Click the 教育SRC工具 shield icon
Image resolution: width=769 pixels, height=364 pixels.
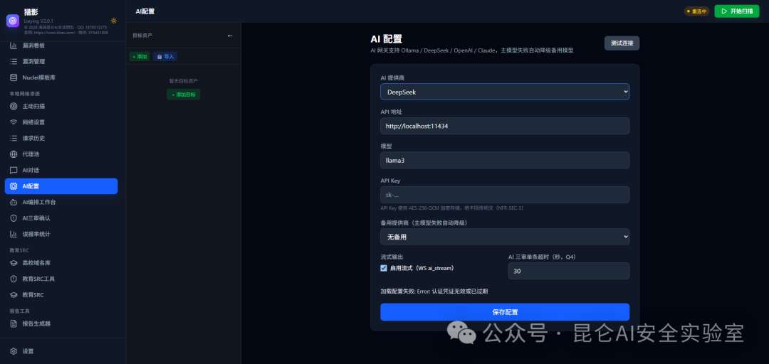coord(14,279)
